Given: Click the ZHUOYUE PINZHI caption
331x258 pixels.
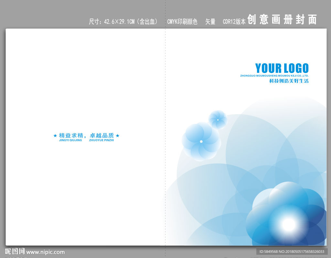Looking at the screenshot, I should click(101, 140).
